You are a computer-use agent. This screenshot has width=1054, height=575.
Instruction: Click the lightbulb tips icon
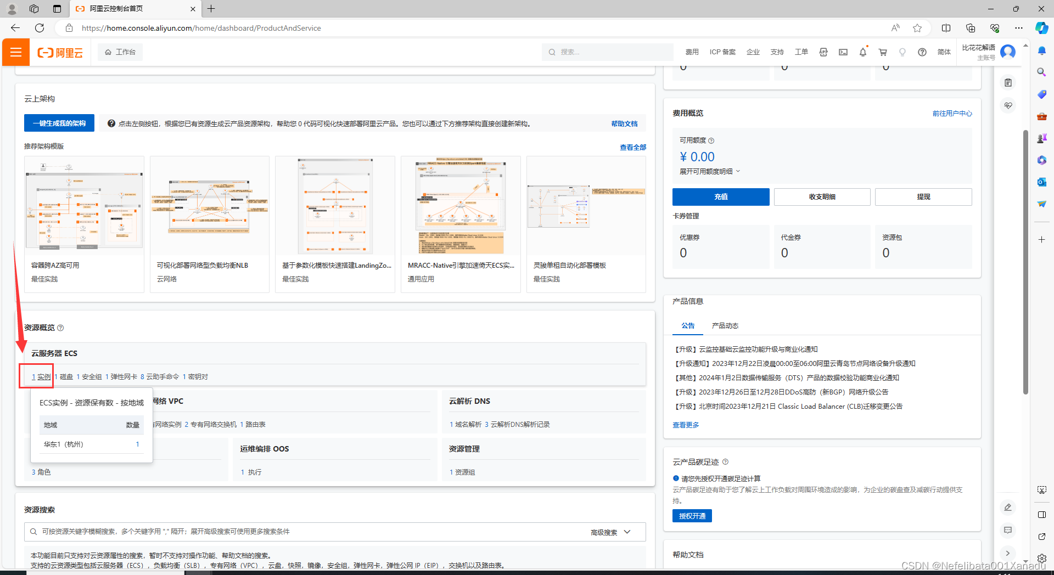902,52
